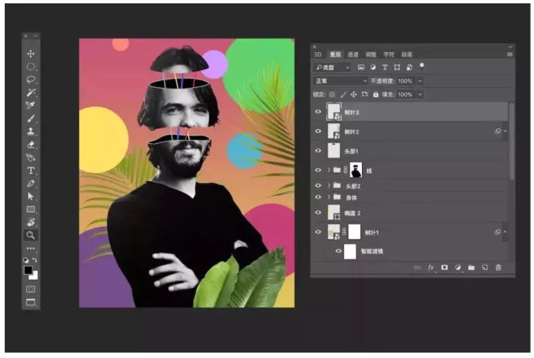Select the Path Selection arrow tool
Screen dimensions: 534x358
pyautogui.click(x=30, y=196)
